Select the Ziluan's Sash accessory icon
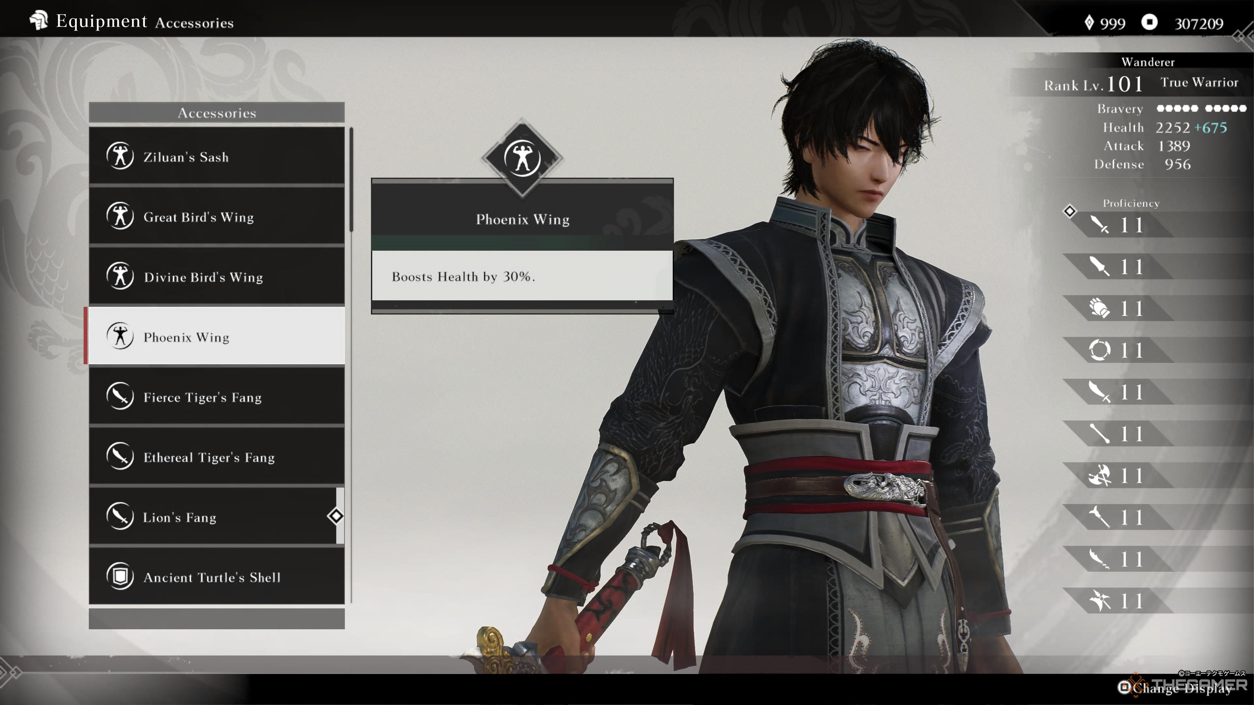 pyautogui.click(x=121, y=157)
